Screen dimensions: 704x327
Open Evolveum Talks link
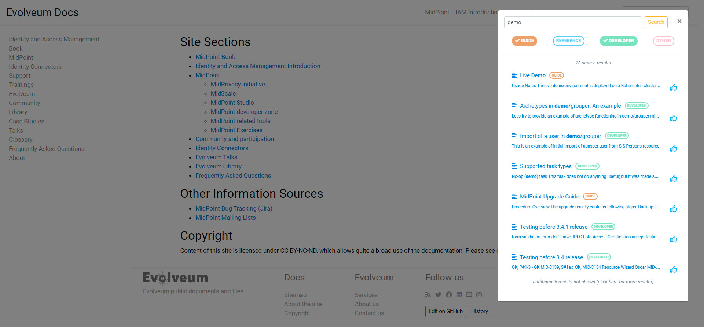(x=216, y=157)
